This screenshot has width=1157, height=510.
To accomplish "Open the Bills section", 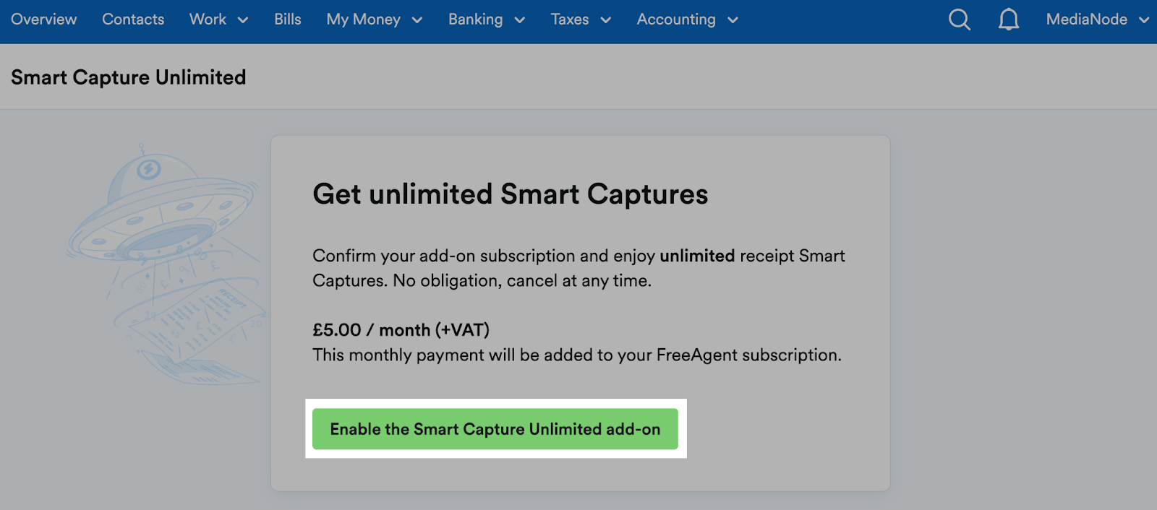I will tap(288, 20).
